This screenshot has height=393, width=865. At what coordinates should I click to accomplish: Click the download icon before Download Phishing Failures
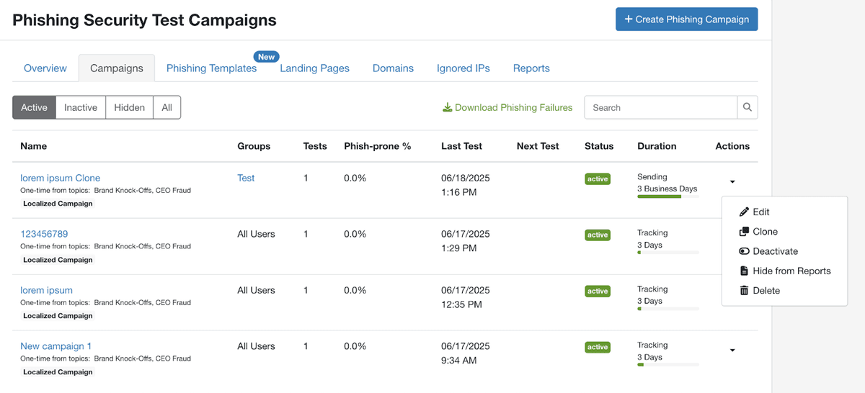tap(447, 107)
